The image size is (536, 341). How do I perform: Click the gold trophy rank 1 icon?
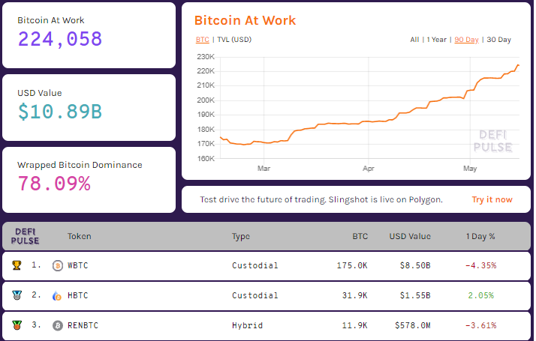pos(17,265)
